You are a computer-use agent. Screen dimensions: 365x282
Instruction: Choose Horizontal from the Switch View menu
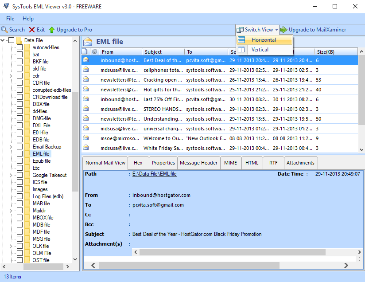point(264,40)
